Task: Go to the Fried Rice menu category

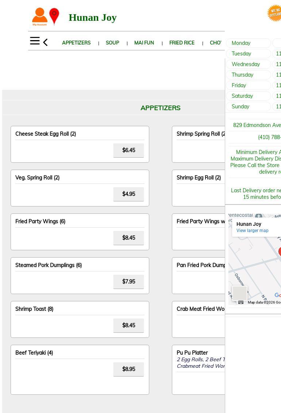Action: [182, 43]
